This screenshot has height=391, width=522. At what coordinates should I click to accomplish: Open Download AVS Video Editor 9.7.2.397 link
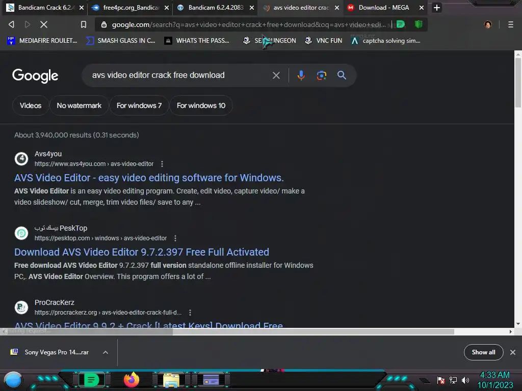coord(142,252)
